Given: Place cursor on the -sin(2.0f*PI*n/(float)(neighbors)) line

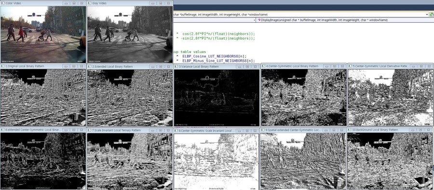Looking at the screenshot, I should 216,39.
